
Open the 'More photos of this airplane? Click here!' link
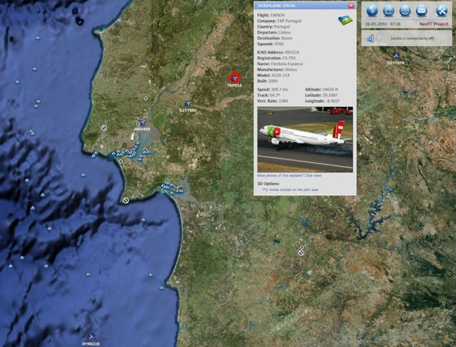[x=289, y=176]
